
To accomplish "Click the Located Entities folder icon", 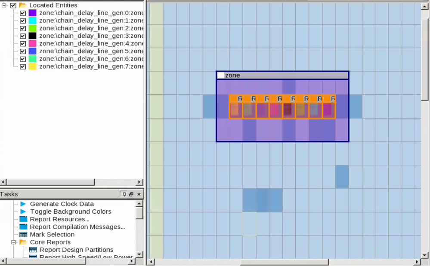I will 22,5.
